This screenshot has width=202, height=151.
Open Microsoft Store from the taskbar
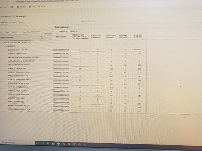click(53, 144)
